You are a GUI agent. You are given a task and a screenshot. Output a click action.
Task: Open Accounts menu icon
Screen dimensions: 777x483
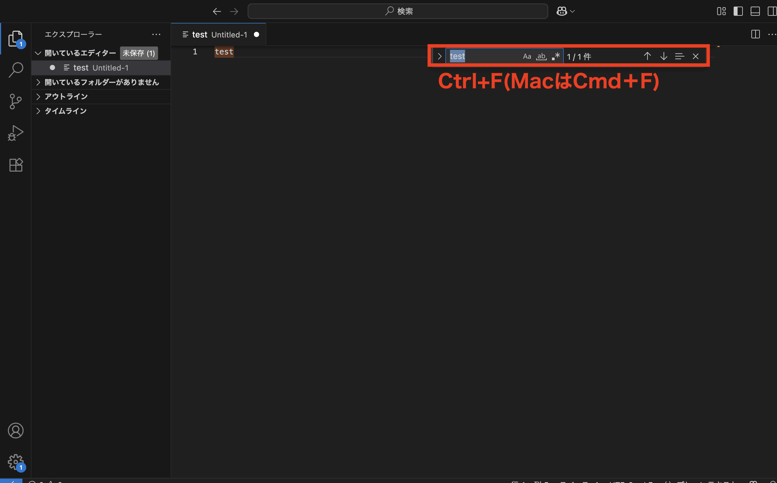tap(15, 430)
